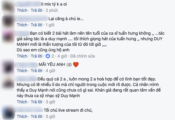Like the comment about tuấn hưng songs
The height and width of the screenshot is (120, 175).
tap(22, 56)
